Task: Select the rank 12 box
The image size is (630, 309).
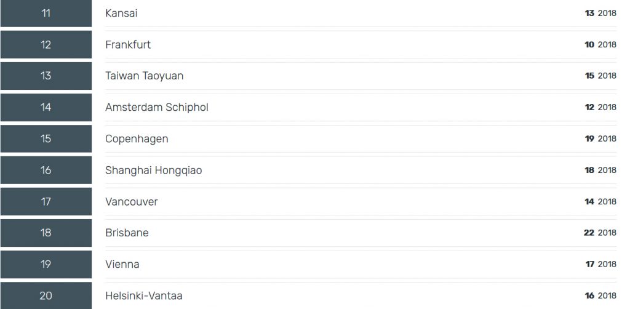Action: (x=46, y=44)
